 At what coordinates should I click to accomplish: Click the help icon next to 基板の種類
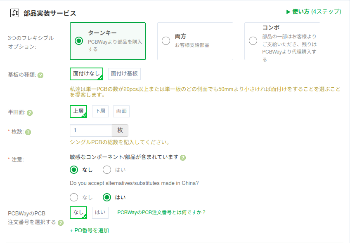40,75
